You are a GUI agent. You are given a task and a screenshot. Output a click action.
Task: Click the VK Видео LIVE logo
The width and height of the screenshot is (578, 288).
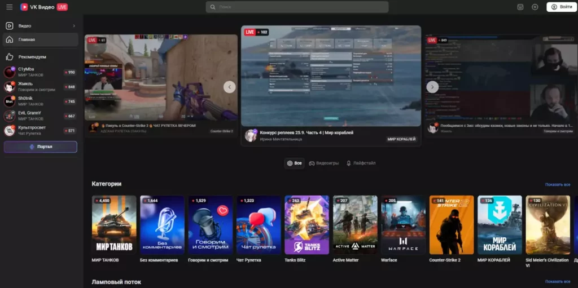[43, 7]
